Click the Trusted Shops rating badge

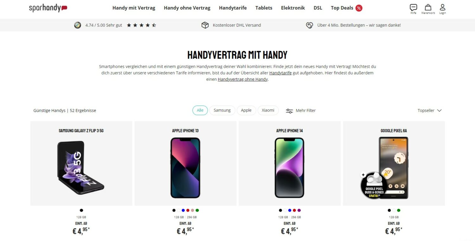click(78, 25)
